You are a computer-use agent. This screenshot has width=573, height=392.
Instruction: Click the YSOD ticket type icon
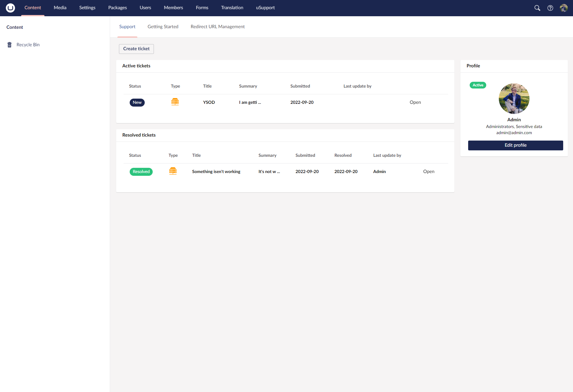click(x=175, y=102)
